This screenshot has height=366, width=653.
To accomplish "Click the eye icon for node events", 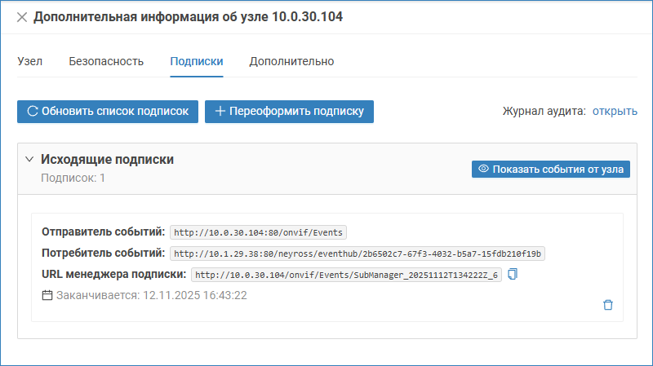I will click(x=483, y=170).
